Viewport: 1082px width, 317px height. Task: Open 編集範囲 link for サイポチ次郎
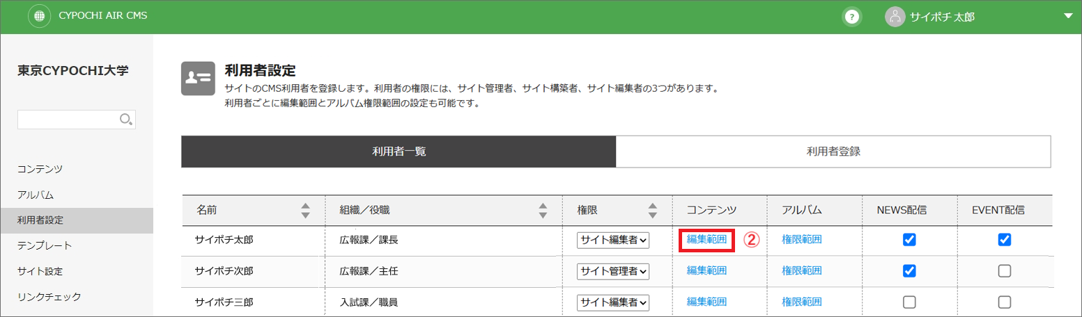pos(706,271)
